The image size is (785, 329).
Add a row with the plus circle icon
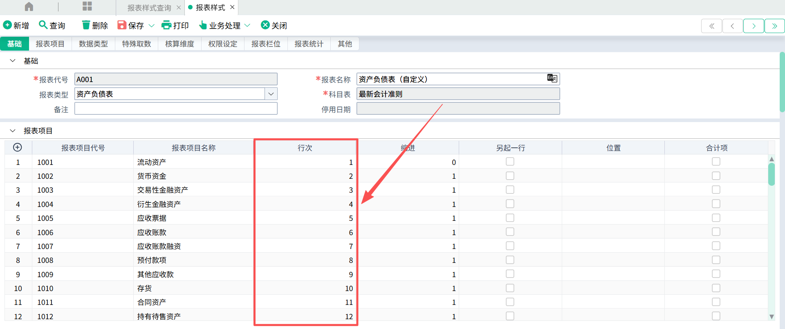coord(18,147)
